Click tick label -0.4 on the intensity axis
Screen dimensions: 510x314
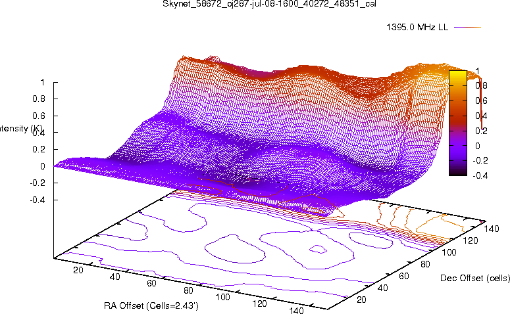click(x=38, y=200)
